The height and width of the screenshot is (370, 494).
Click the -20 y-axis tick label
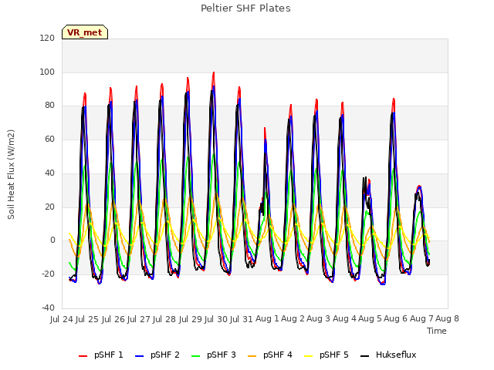tap(48, 274)
